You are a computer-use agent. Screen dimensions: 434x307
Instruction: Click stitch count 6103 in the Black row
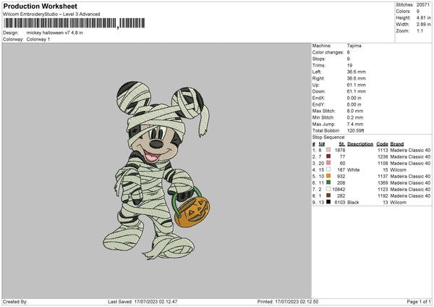pyautogui.click(x=340, y=202)
